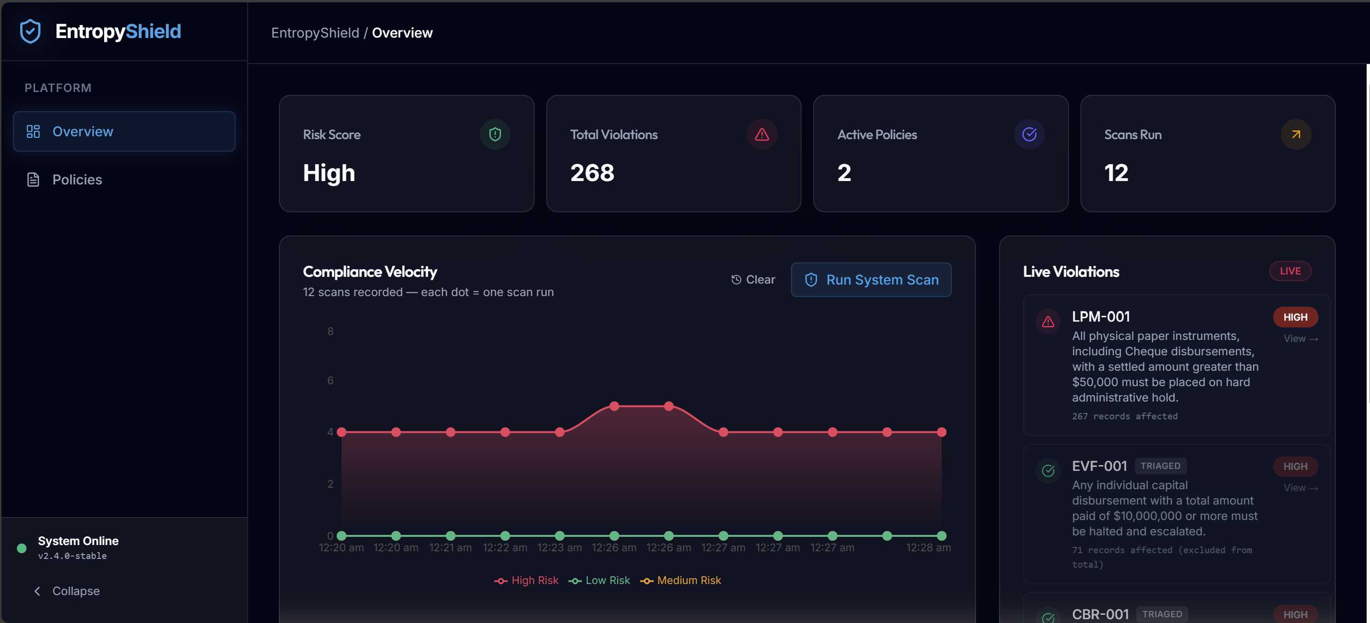This screenshot has width=1370, height=623.
Task: Open the Risk Score card
Action: [406, 154]
